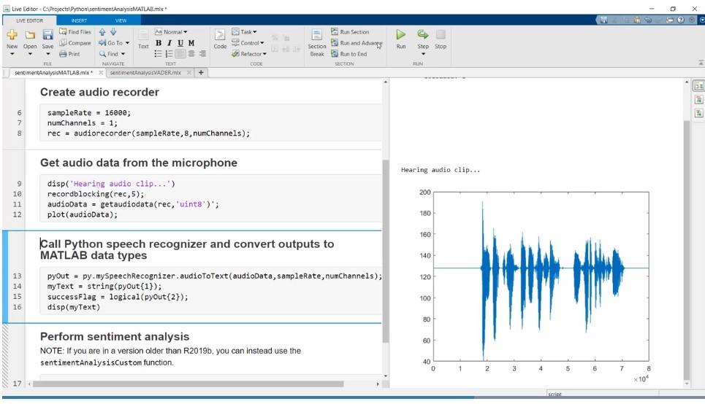Click the Open folder icon
The width and height of the screenshot is (705, 404).
[x=30, y=34]
